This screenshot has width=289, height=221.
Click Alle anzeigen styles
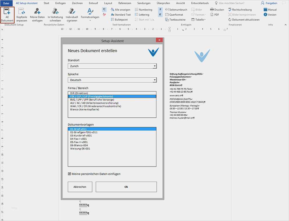click(121, 10)
